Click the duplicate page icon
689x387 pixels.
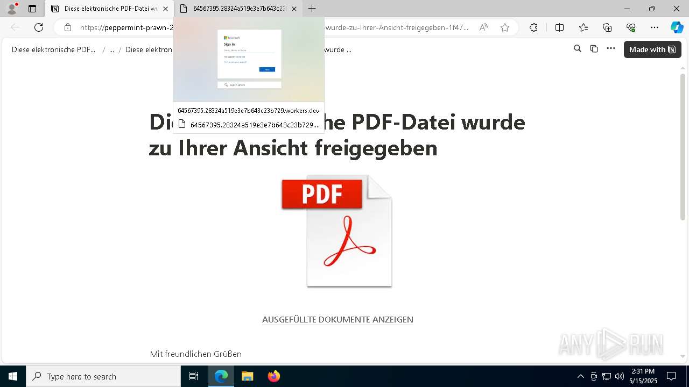click(x=594, y=49)
